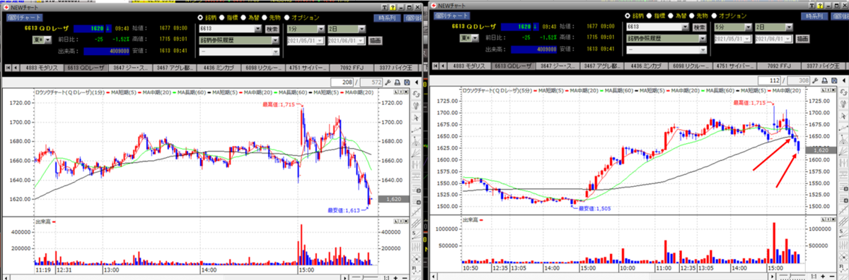Click 検索 button in left window

(x=272, y=29)
